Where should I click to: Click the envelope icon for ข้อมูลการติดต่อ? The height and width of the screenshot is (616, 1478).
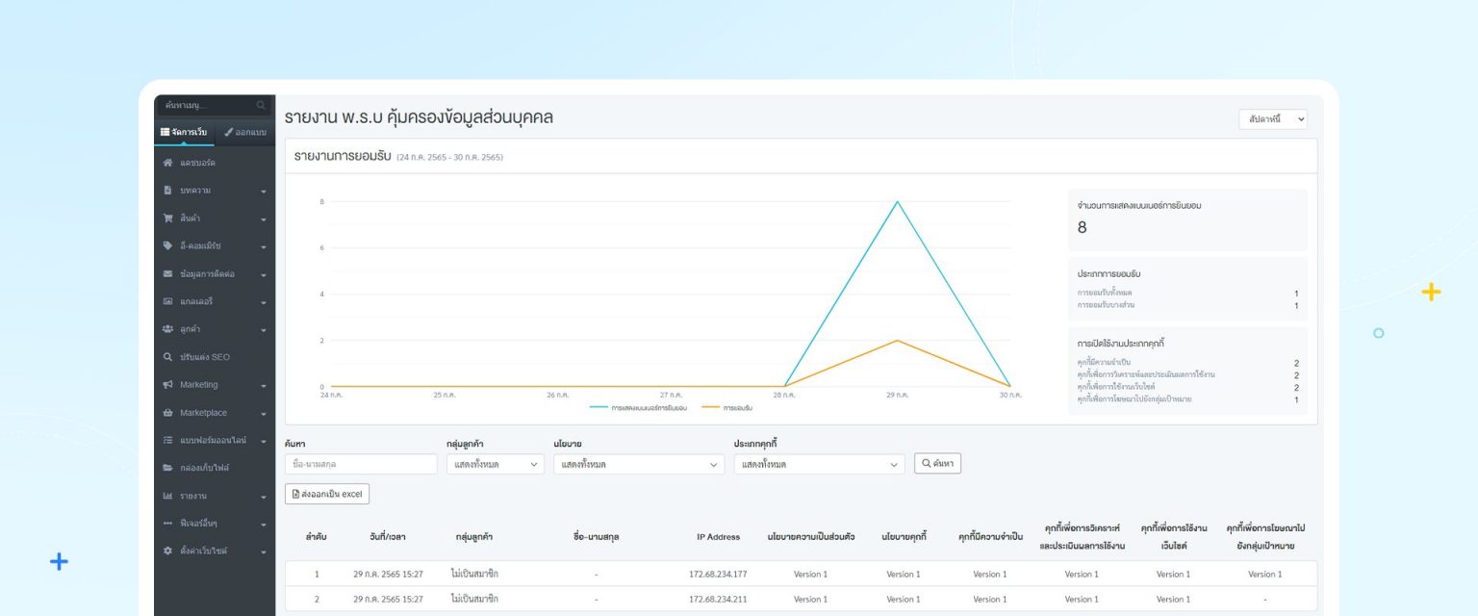click(x=167, y=274)
